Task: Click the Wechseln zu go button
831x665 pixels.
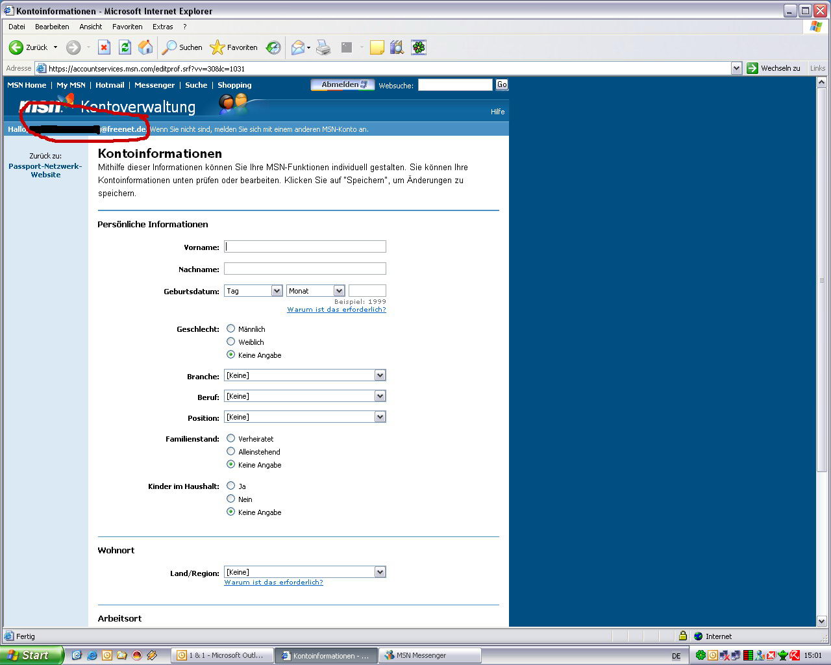Action: coord(774,68)
